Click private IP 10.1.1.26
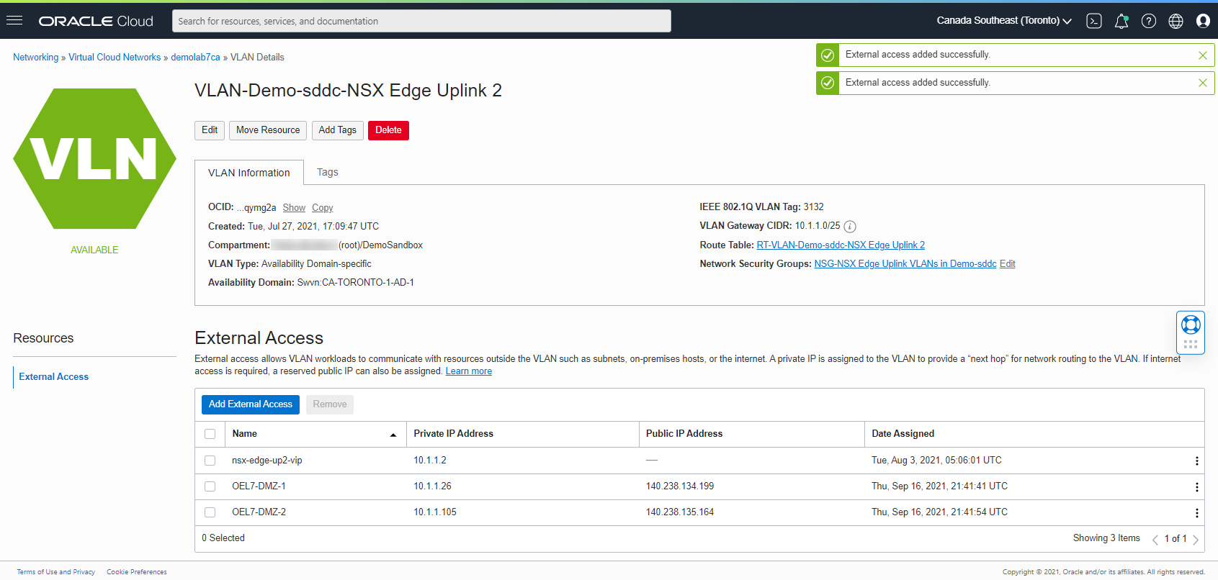 [432, 486]
